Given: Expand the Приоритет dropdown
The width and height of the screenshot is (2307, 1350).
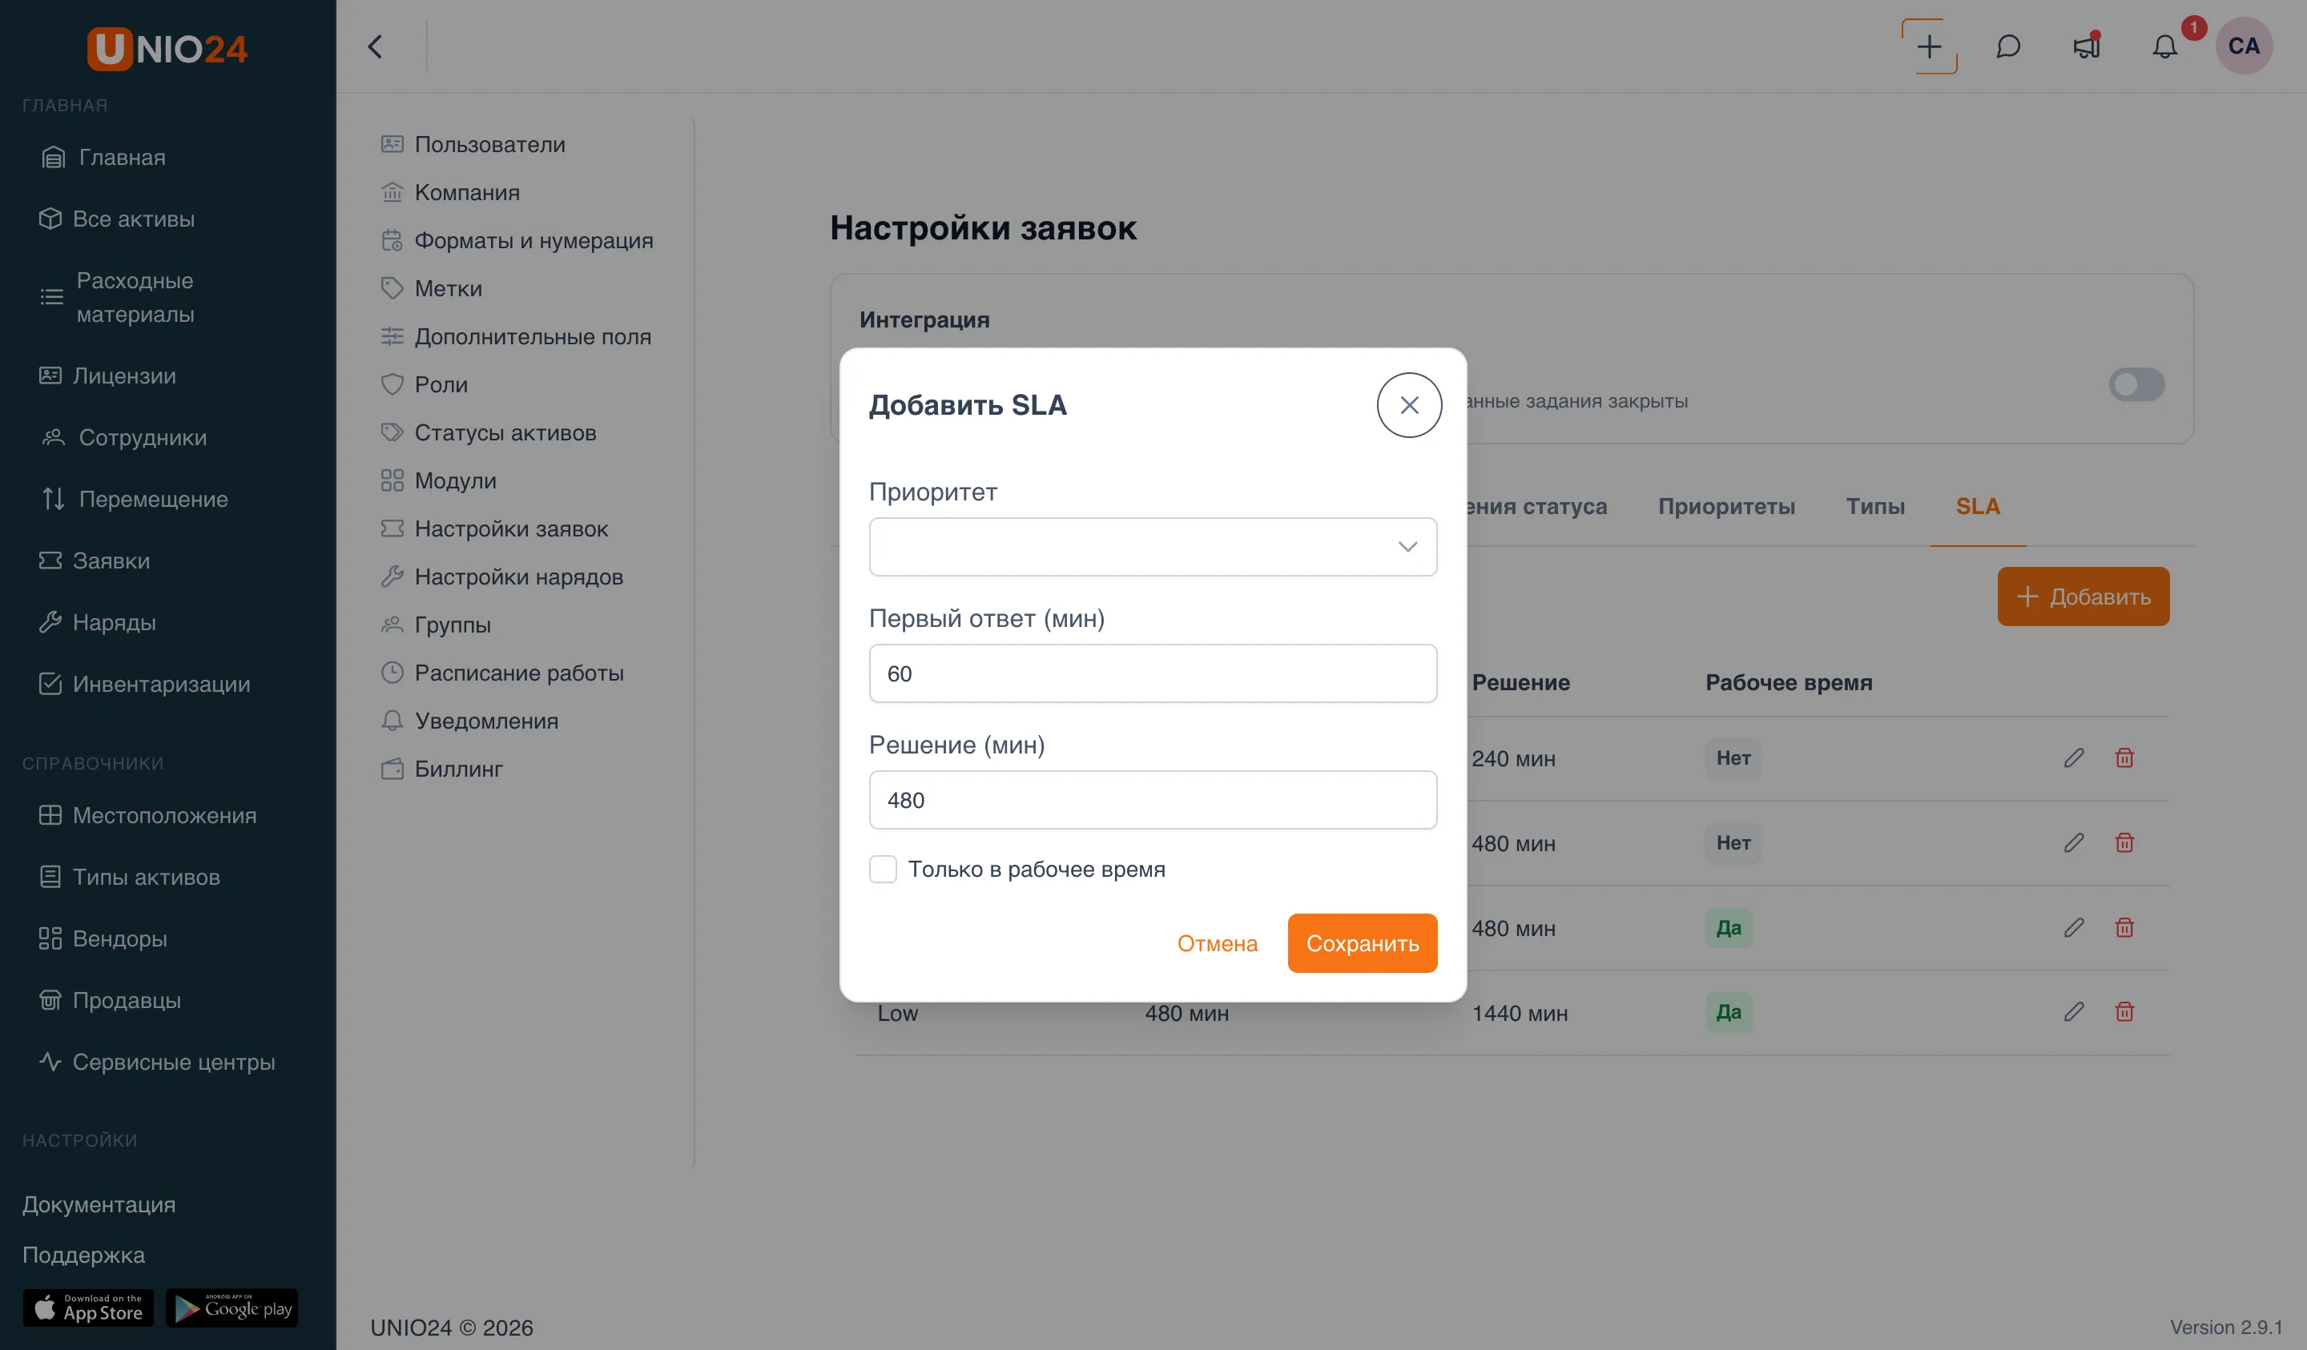Looking at the screenshot, I should [x=1153, y=546].
